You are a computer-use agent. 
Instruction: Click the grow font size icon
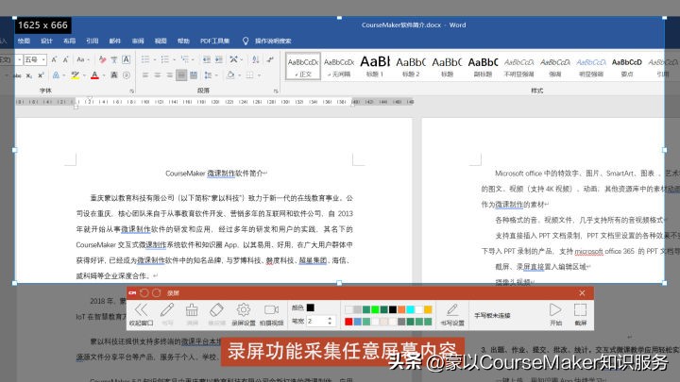click(54, 59)
